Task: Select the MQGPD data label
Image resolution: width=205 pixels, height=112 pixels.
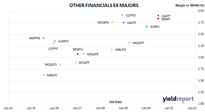Action: pos(51,65)
